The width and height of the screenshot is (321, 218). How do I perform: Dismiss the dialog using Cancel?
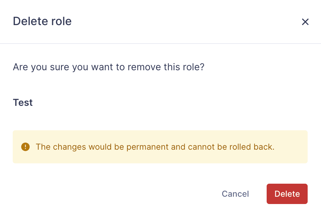pos(235,194)
